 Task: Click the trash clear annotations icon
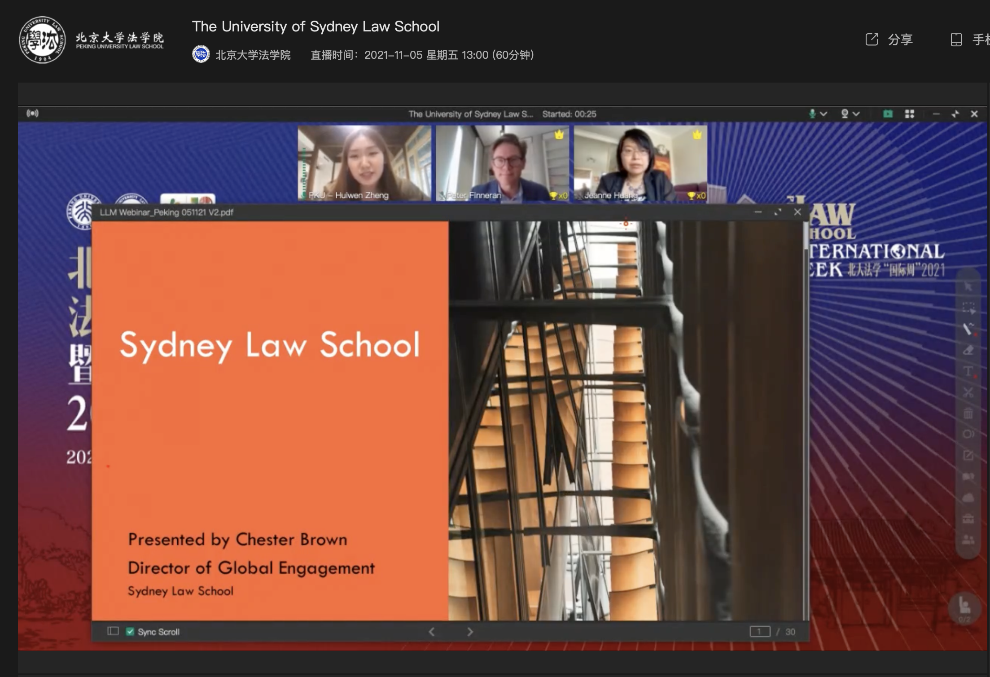(x=968, y=413)
